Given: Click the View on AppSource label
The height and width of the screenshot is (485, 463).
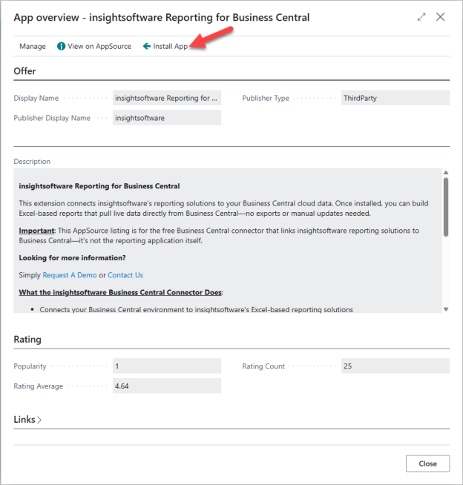Looking at the screenshot, I should click(x=99, y=47).
